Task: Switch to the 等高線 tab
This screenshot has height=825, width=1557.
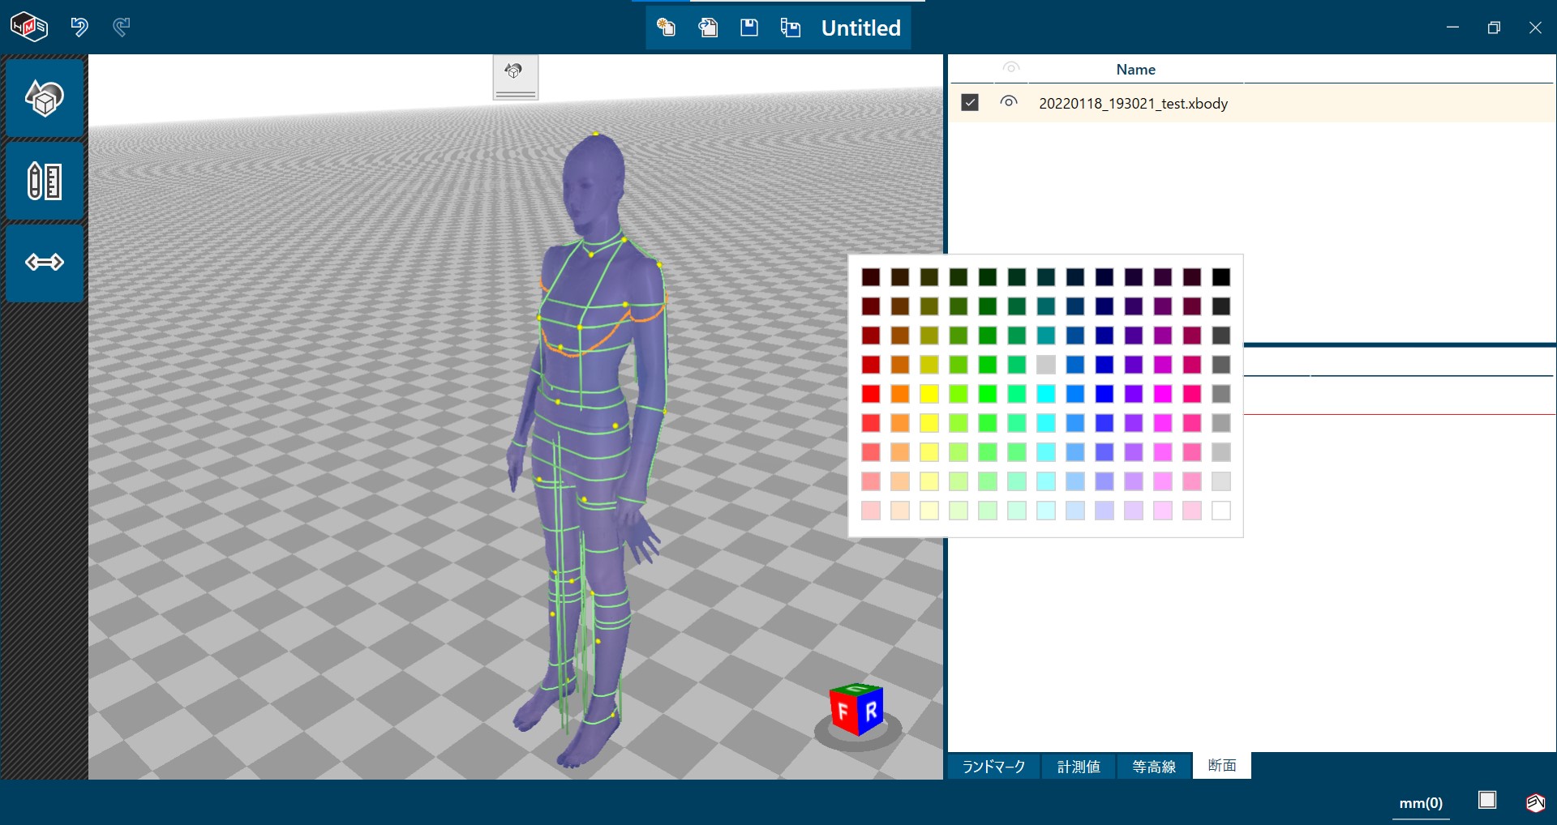Action: click(1154, 767)
